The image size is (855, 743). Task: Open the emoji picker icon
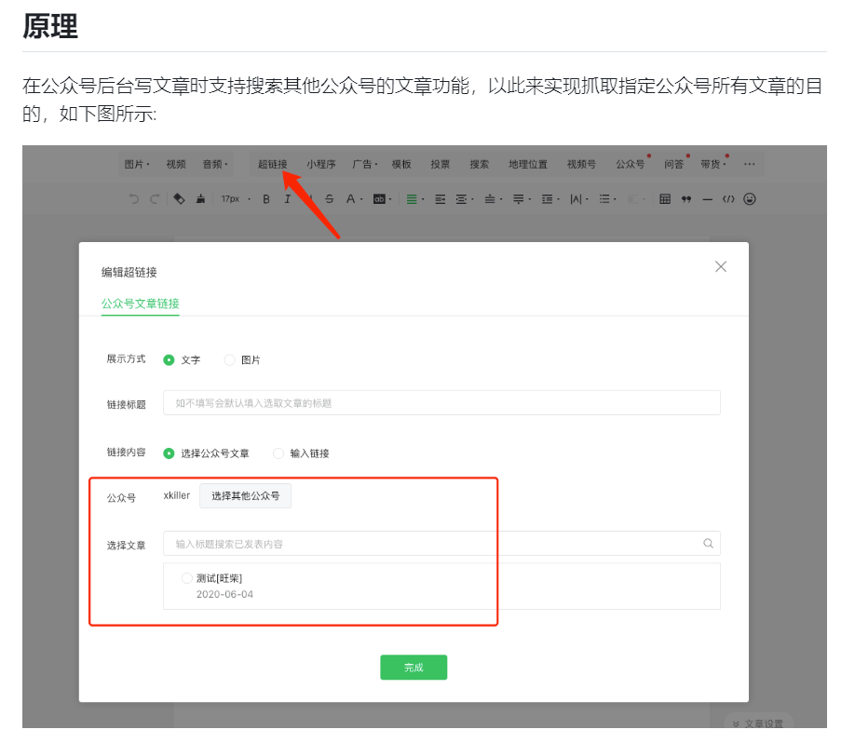tap(749, 198)
